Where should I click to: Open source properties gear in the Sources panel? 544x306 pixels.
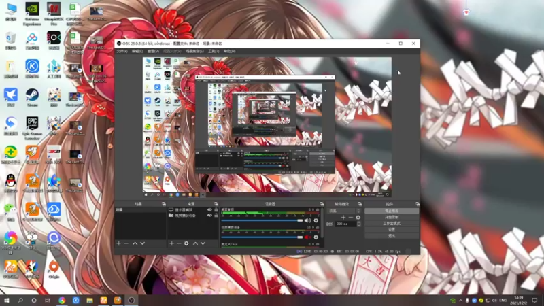click(186, 243)
